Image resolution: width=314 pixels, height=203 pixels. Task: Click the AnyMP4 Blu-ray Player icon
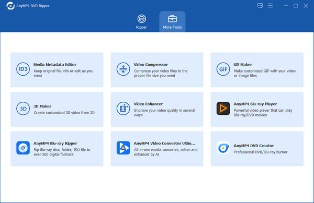(x=223, y=109)
